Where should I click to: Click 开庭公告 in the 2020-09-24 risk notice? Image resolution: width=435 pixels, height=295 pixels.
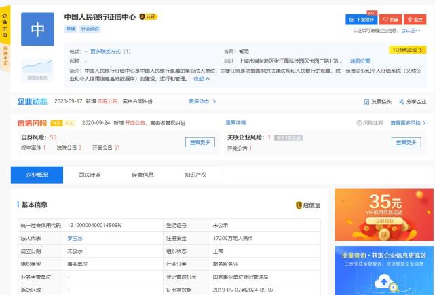coord(135,123)
